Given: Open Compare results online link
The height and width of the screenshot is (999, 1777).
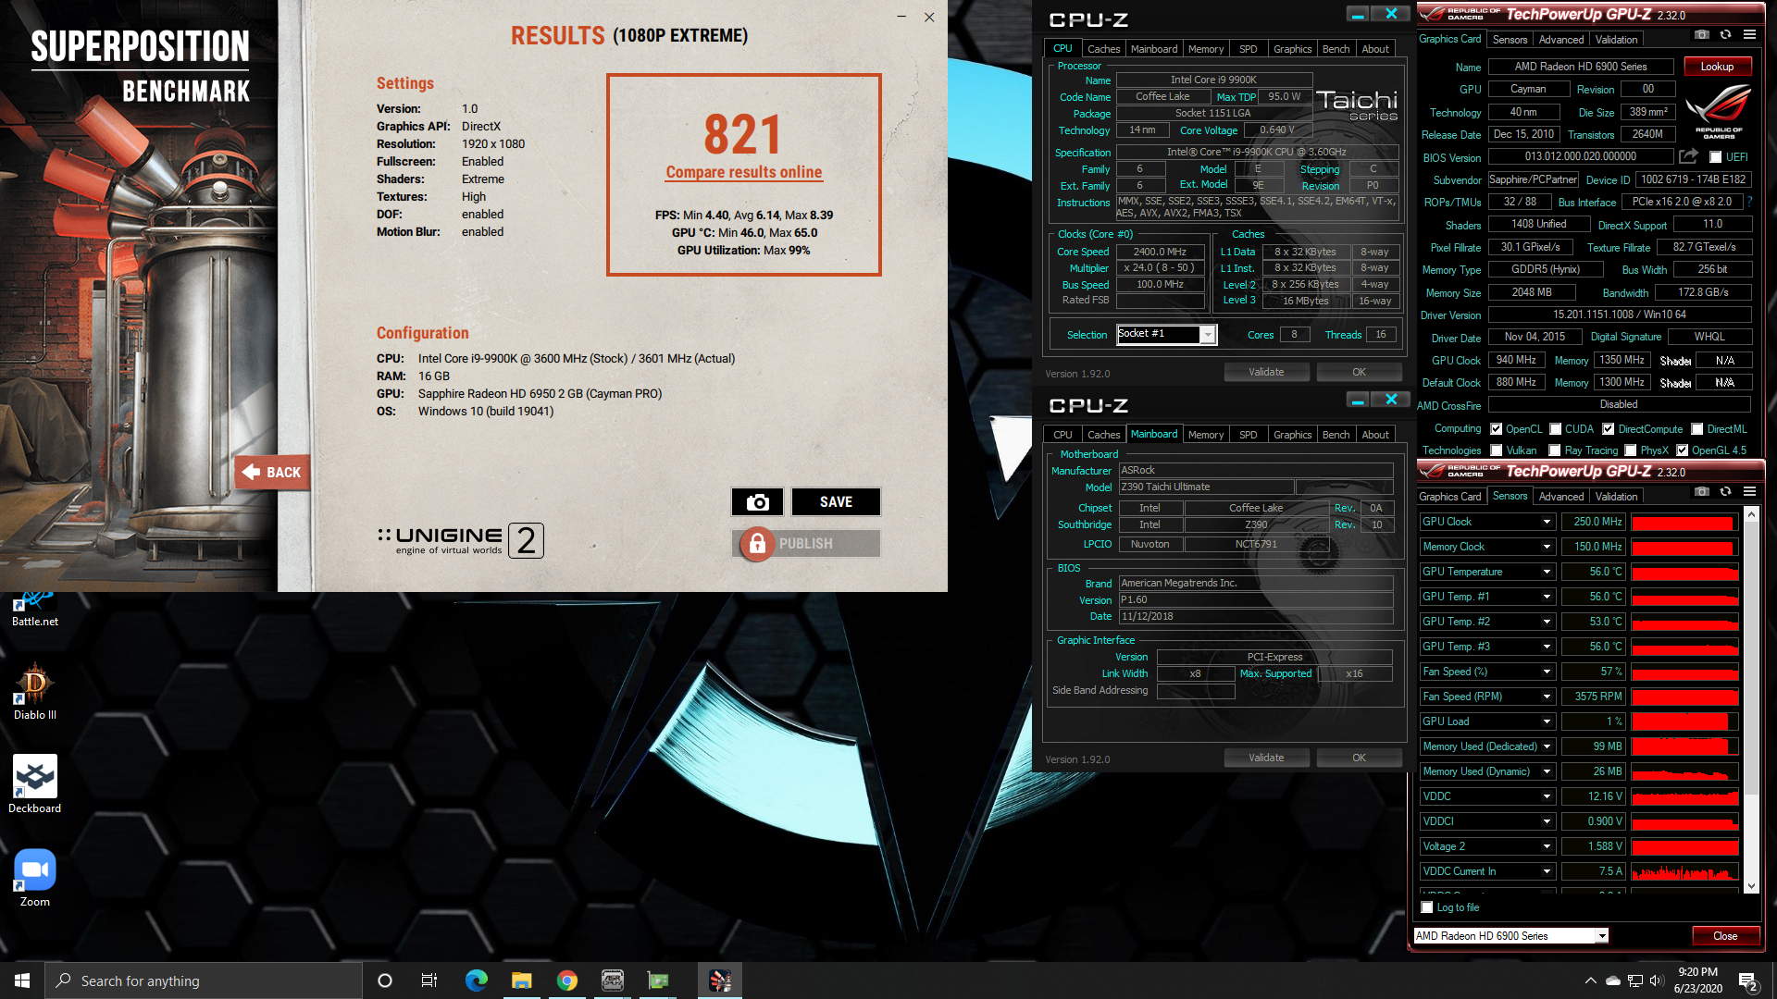Looking at the screenshot, I should pos(743,172).
